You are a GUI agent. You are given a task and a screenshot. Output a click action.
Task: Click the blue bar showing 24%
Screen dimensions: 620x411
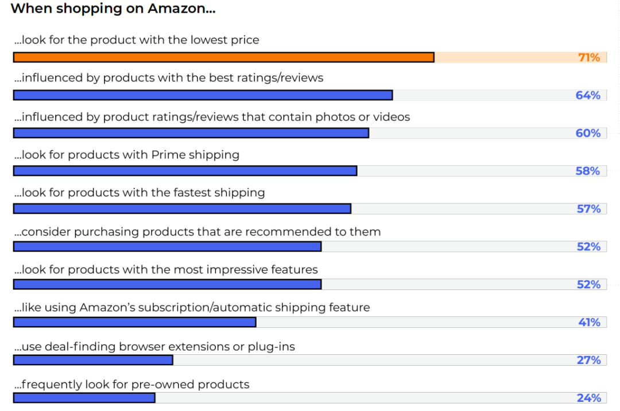coord(84,398)
